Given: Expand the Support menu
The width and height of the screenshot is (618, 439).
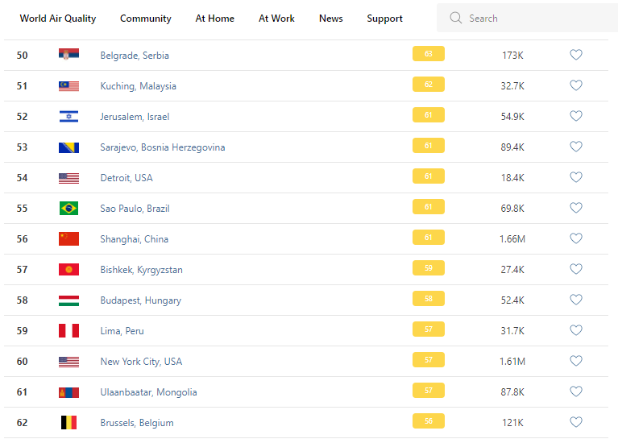Looking at the screenshot, I should 384,19.
